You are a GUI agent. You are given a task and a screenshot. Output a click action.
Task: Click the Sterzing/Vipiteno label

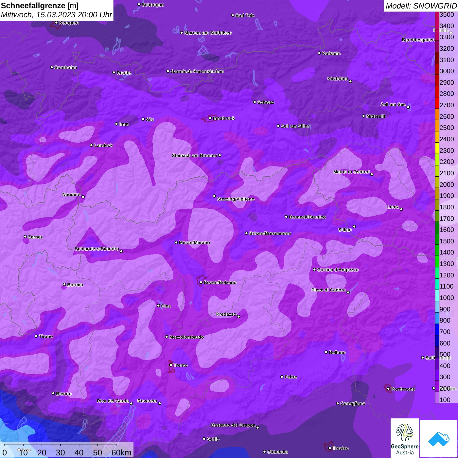click(236, 199)
